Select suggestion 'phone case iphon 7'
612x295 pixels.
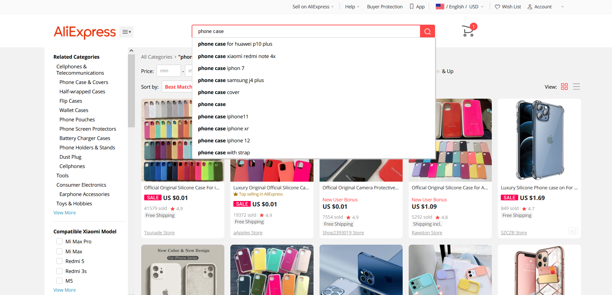click(314, 68)
